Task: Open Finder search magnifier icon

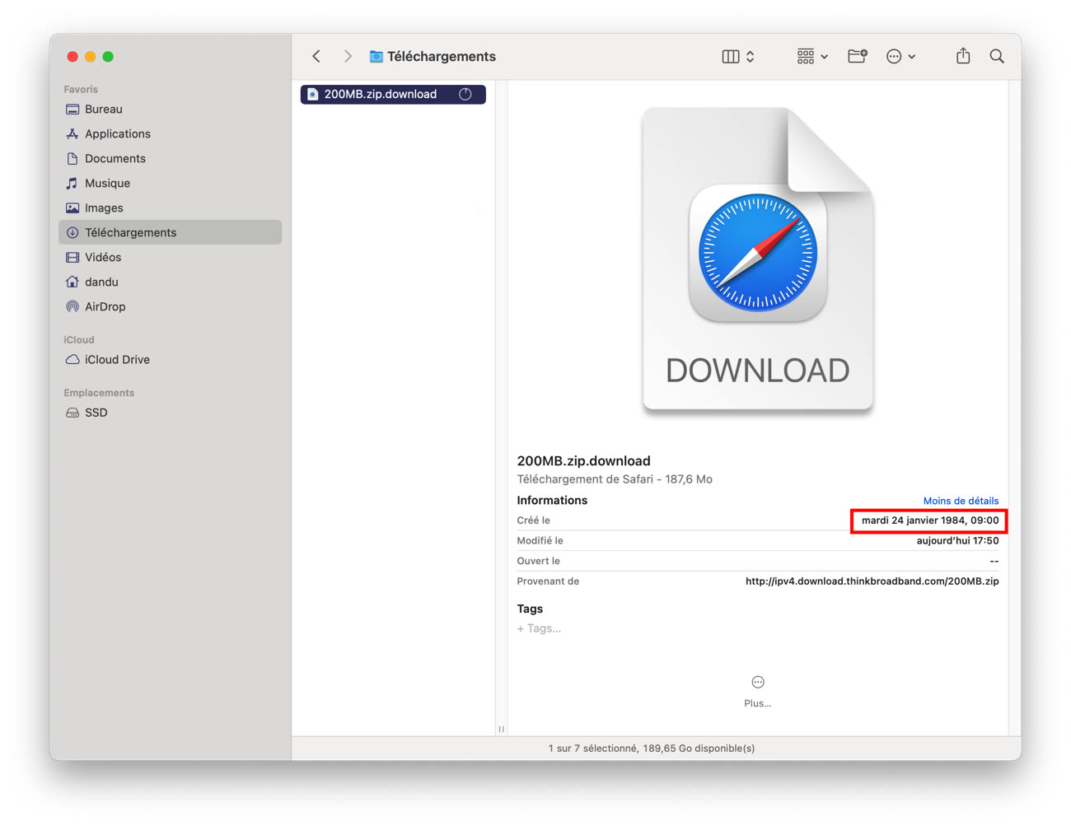Action: click(997, 56)
